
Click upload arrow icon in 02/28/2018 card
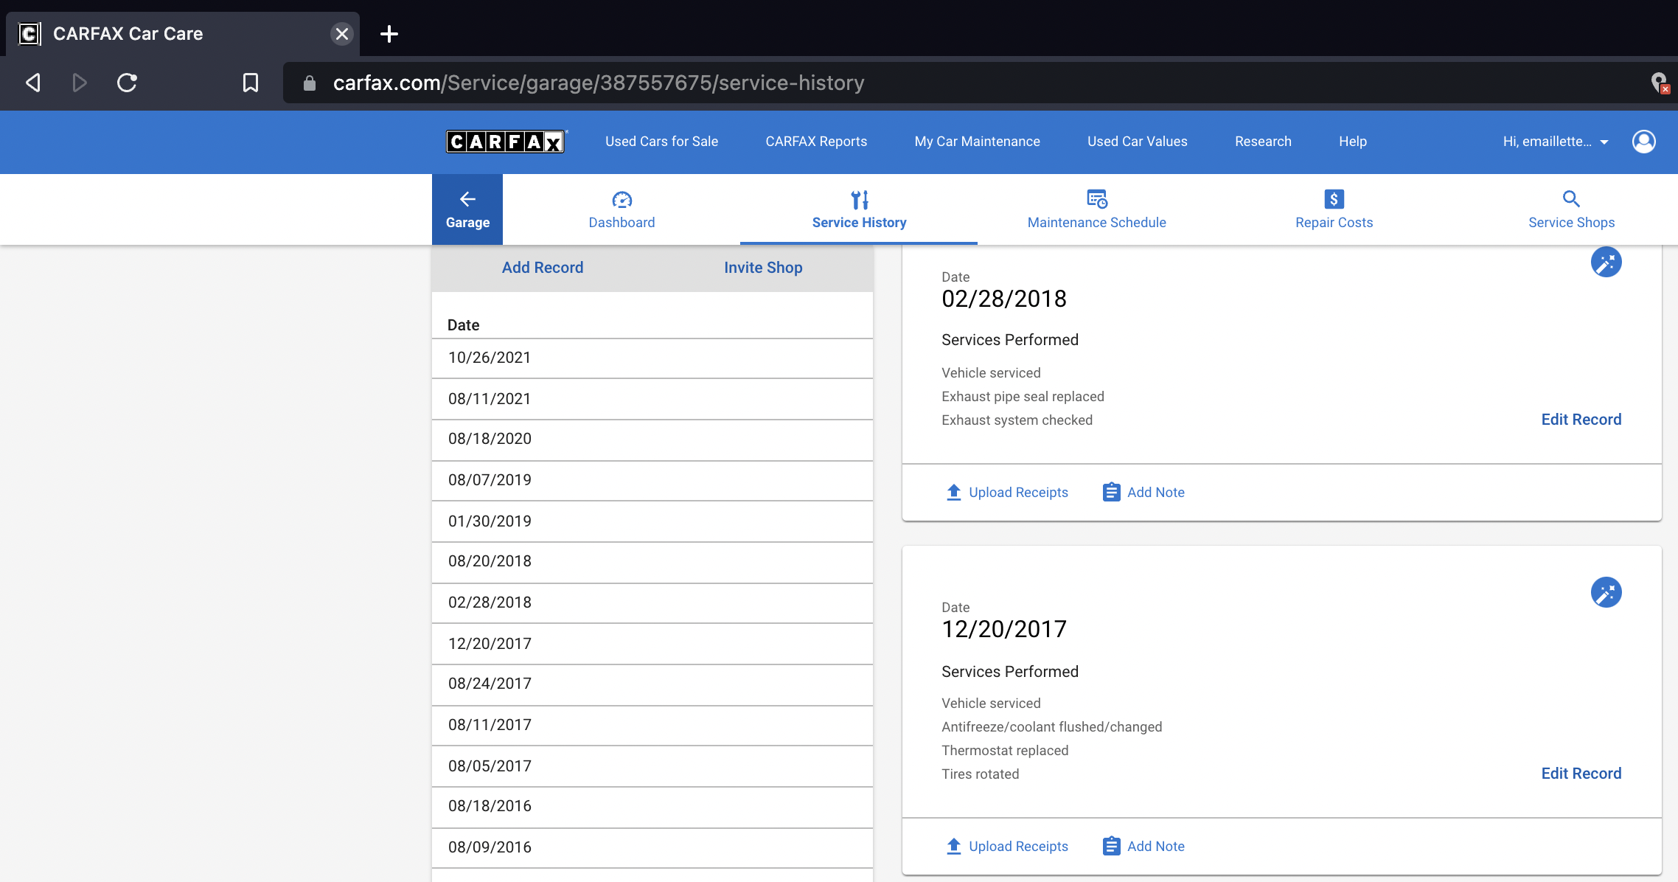click(953, 492)
